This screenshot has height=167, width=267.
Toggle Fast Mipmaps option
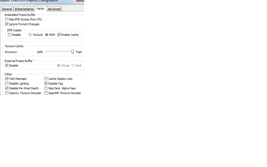(x=7, y=78)
